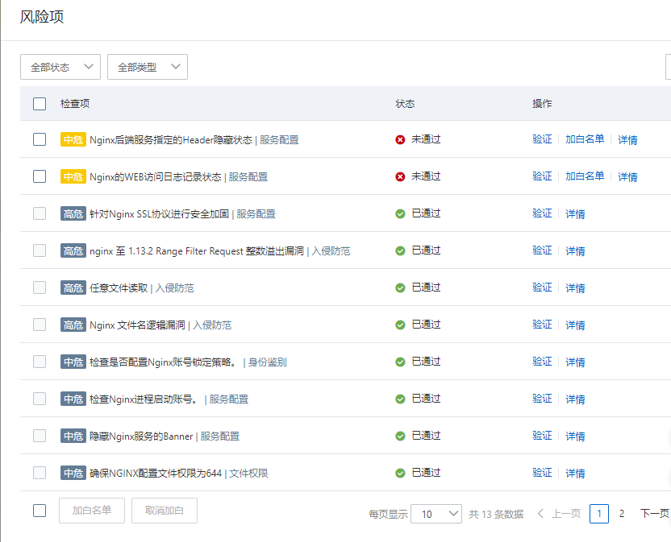This screenshot has height=542, width=671.
Task: Click the 中危 severity tag on the Header隐藏状态 row
Action: pyautogui.click(x=73, y=139)
